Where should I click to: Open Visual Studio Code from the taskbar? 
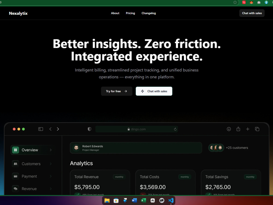click(171, 200)
